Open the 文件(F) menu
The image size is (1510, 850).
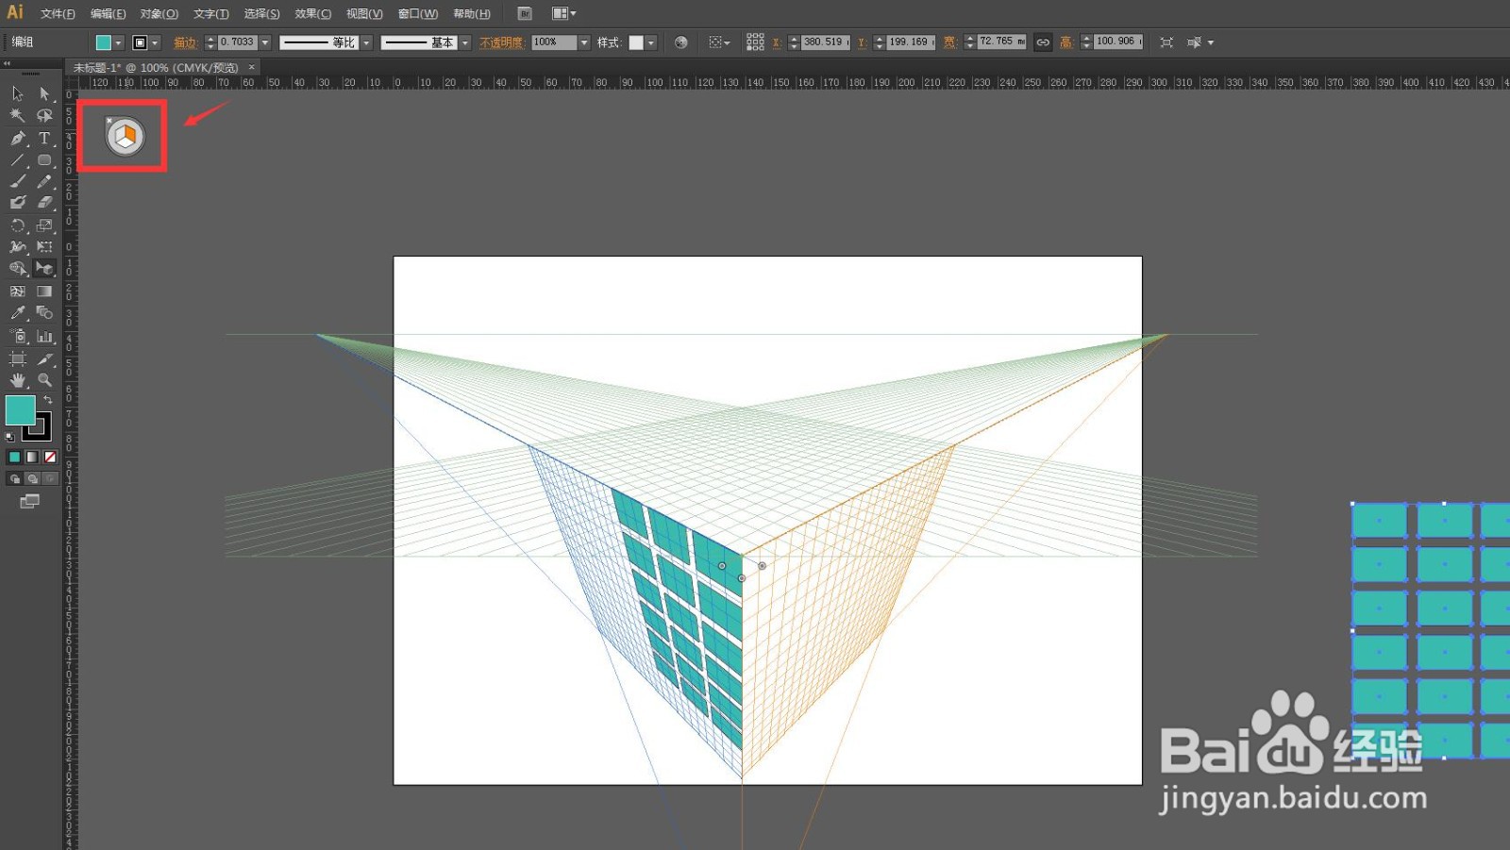[x=58, y=14]
